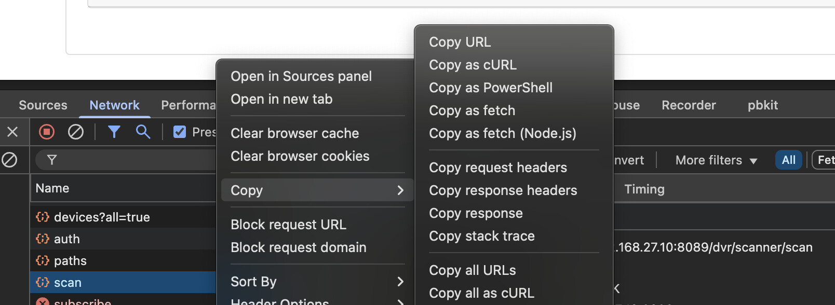Expand the More filters dropdown
835x305 pixels.
coord(716,160)
